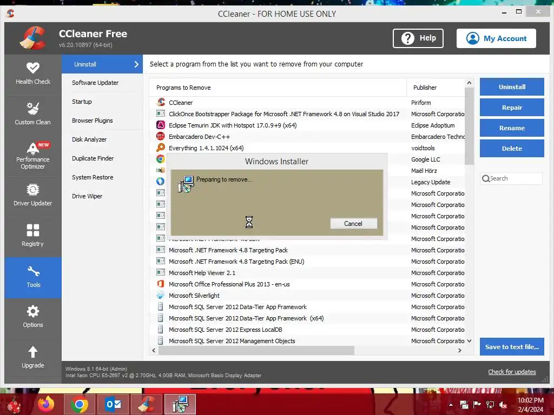The width and height of the screenshot is (554, 415).
Task: Open Performance Optimizer in the sidebar
Action: pyautogui.click(x=33, y=155)
